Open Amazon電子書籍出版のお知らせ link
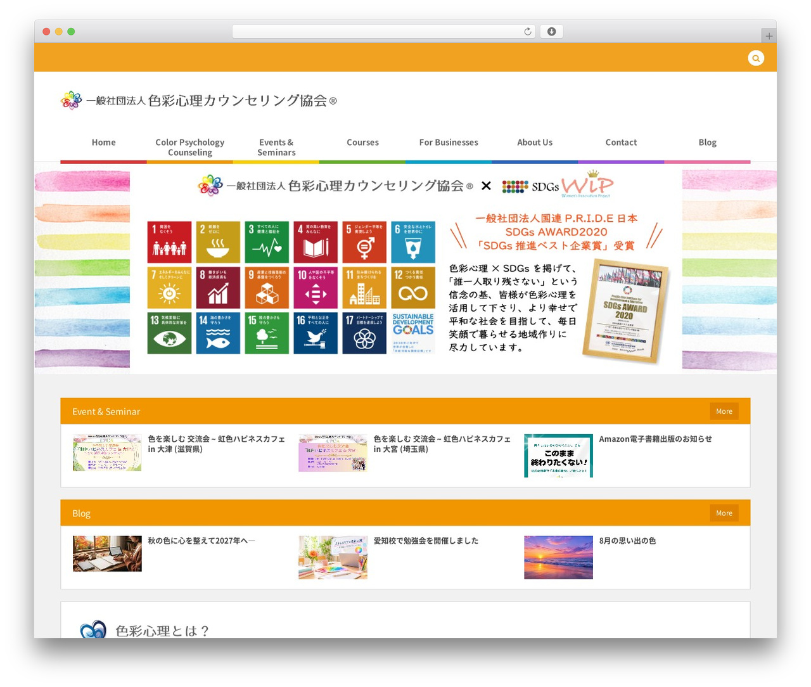The image size is (811, 687). (656, 439)
